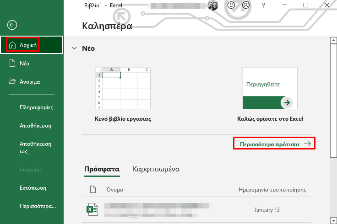The height and width of the screenshot is (224, 337).
Task: Create a Κενό βιβλίο εργασίας blank workbook
Action: tap(123, 88)
